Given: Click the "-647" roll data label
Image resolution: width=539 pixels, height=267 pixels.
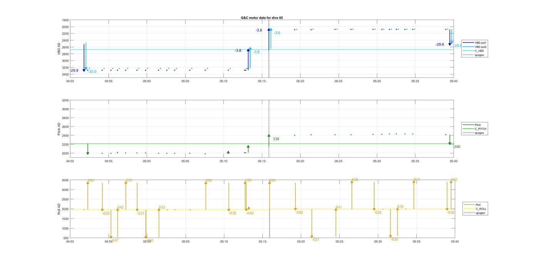Looking at the screenshot, I should (x=114, y=240).
